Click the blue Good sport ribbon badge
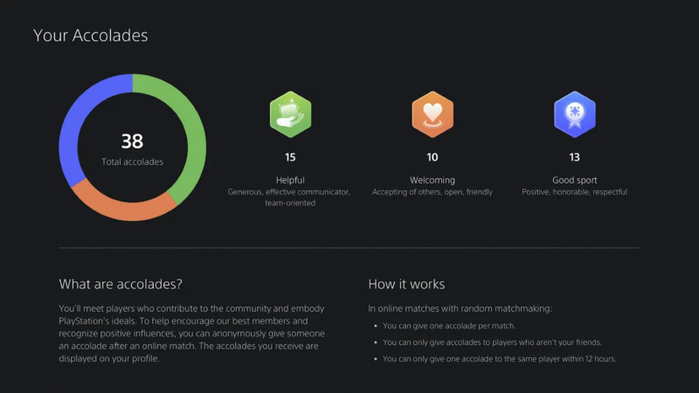Screen dimensions: 699x393 pyautogui.click(x=574, y=114)
